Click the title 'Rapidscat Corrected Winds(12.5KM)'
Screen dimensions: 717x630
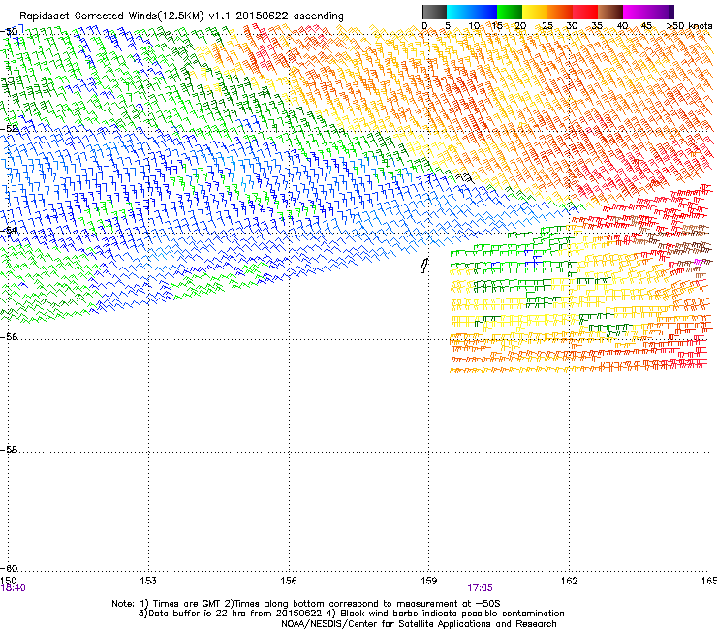click(x=111, y=16)
